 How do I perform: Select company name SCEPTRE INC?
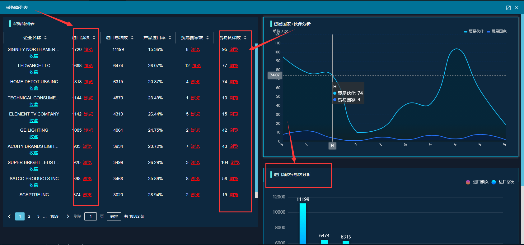34,195
